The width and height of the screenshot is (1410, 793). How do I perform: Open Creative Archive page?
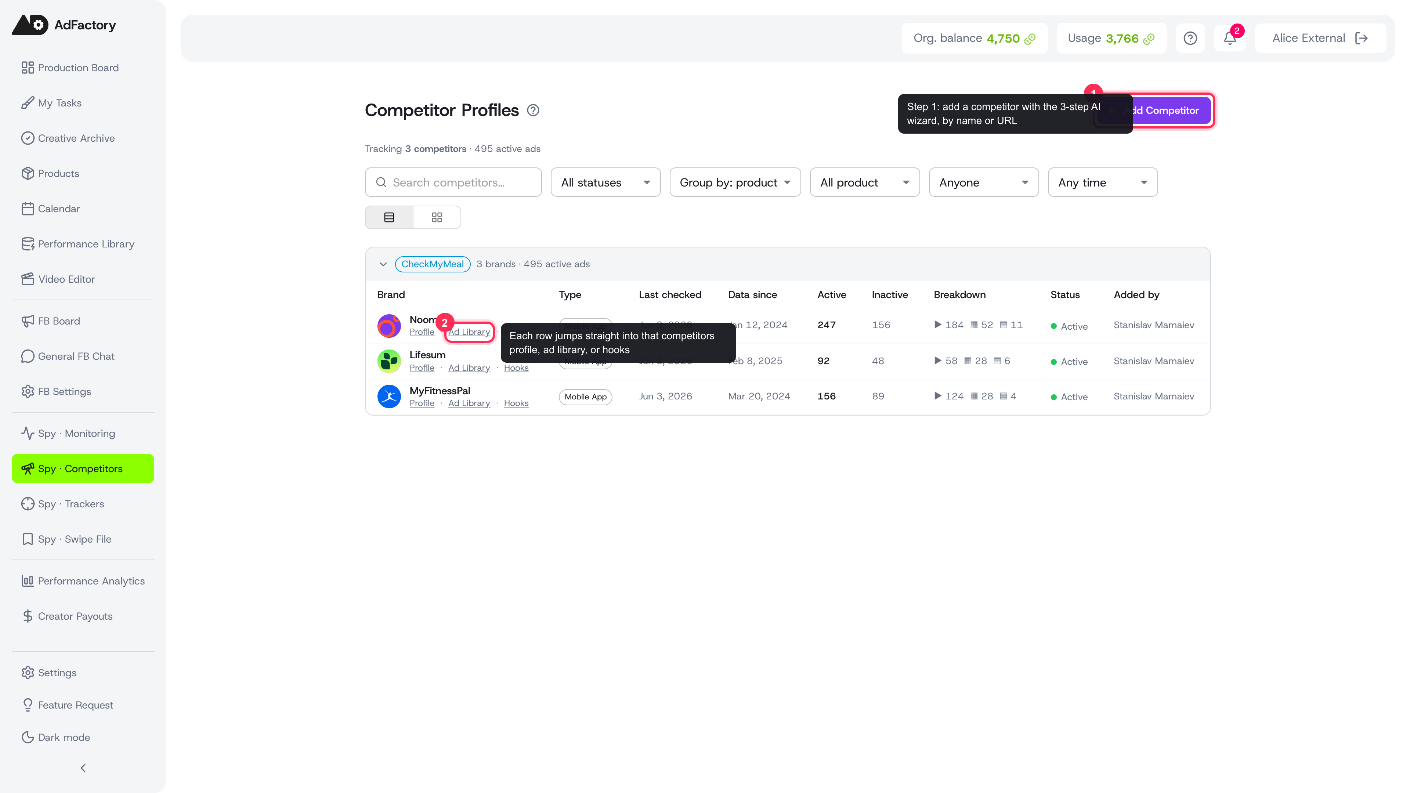[83, 138]
